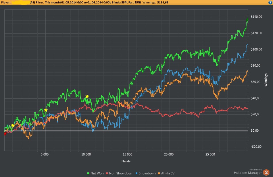The height and width of the screenshot is (177, 273).
Task: Toggle the All-In EV legend entry
Action: [168, 173]
